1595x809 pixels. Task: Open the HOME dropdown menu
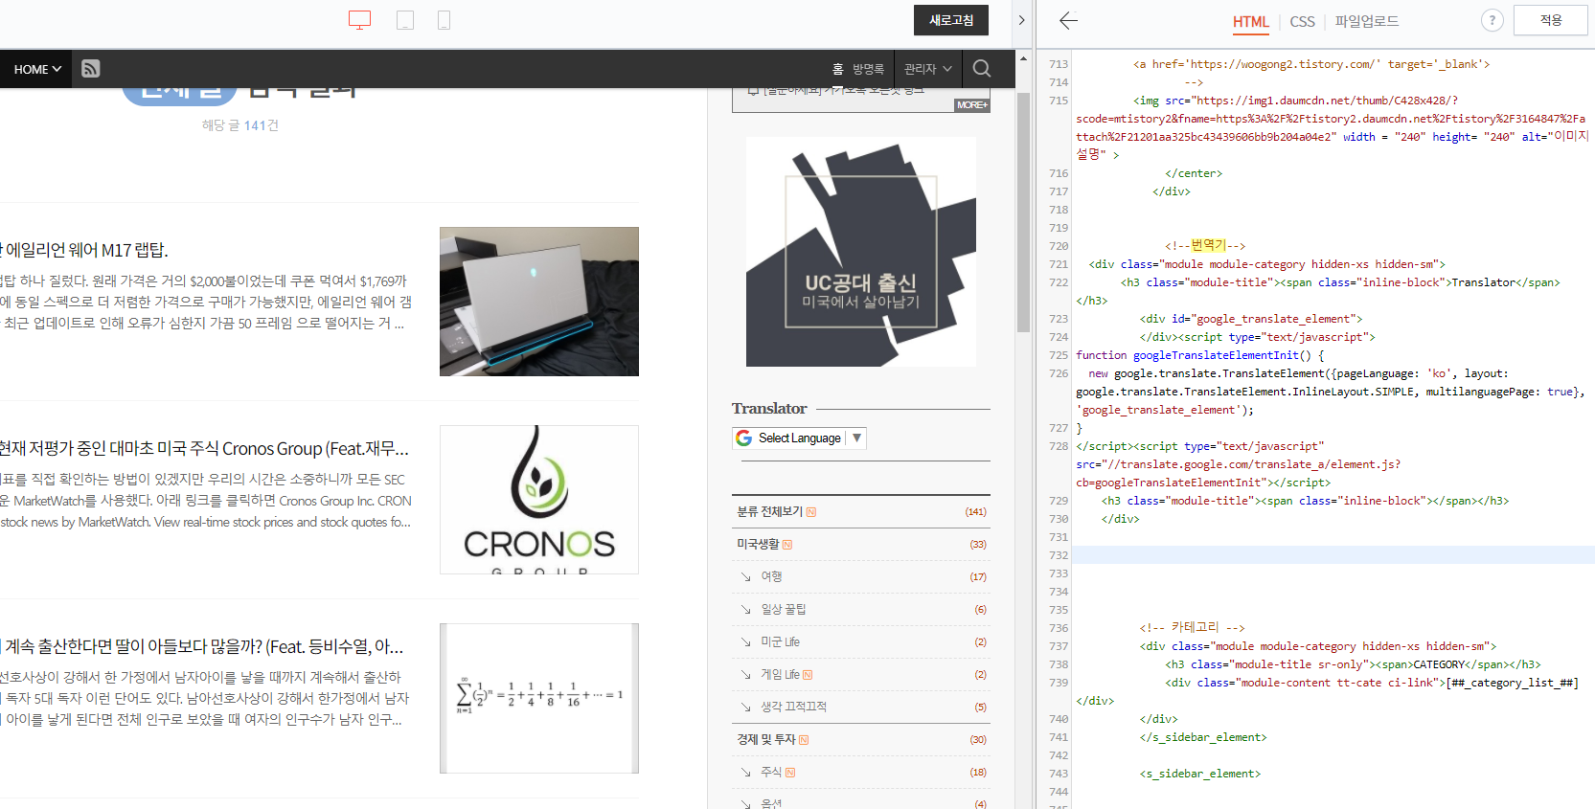[37, 69]
